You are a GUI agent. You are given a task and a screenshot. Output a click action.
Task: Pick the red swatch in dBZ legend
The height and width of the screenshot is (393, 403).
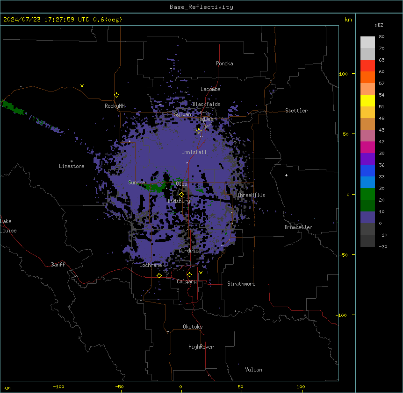367,66
